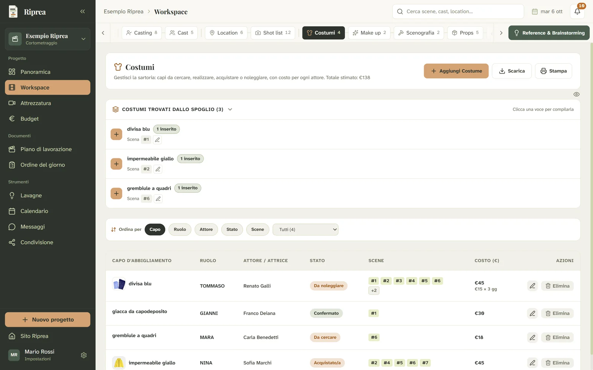
Task: Sort costumes by Scene
Action: point(258,229)
